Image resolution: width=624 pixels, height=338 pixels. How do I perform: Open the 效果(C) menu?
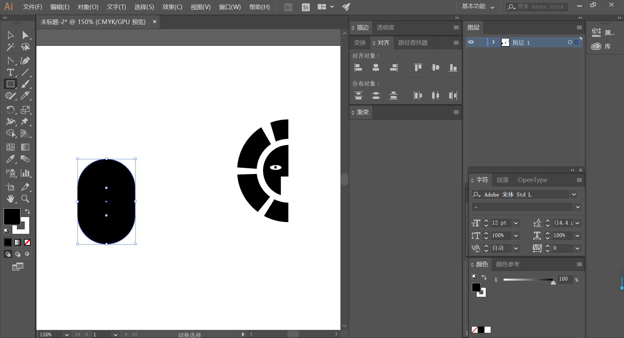(x=172, y=7)
